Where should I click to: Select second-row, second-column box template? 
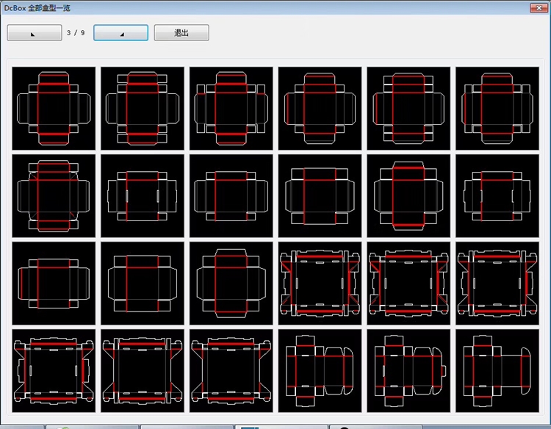[143, 195]
